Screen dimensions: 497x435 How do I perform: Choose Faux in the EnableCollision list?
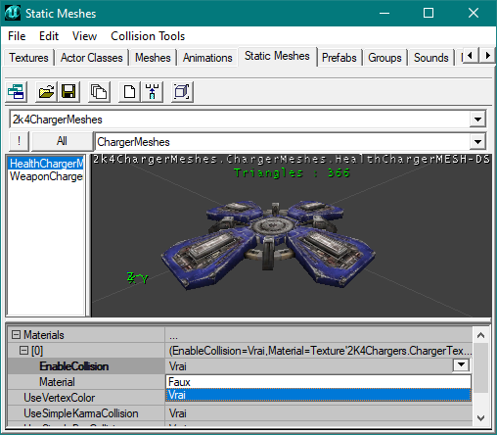[x=318, y=382]
